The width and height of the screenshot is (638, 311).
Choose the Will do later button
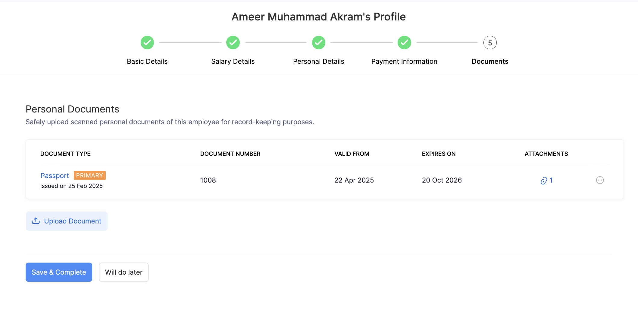tap(124, 272)
